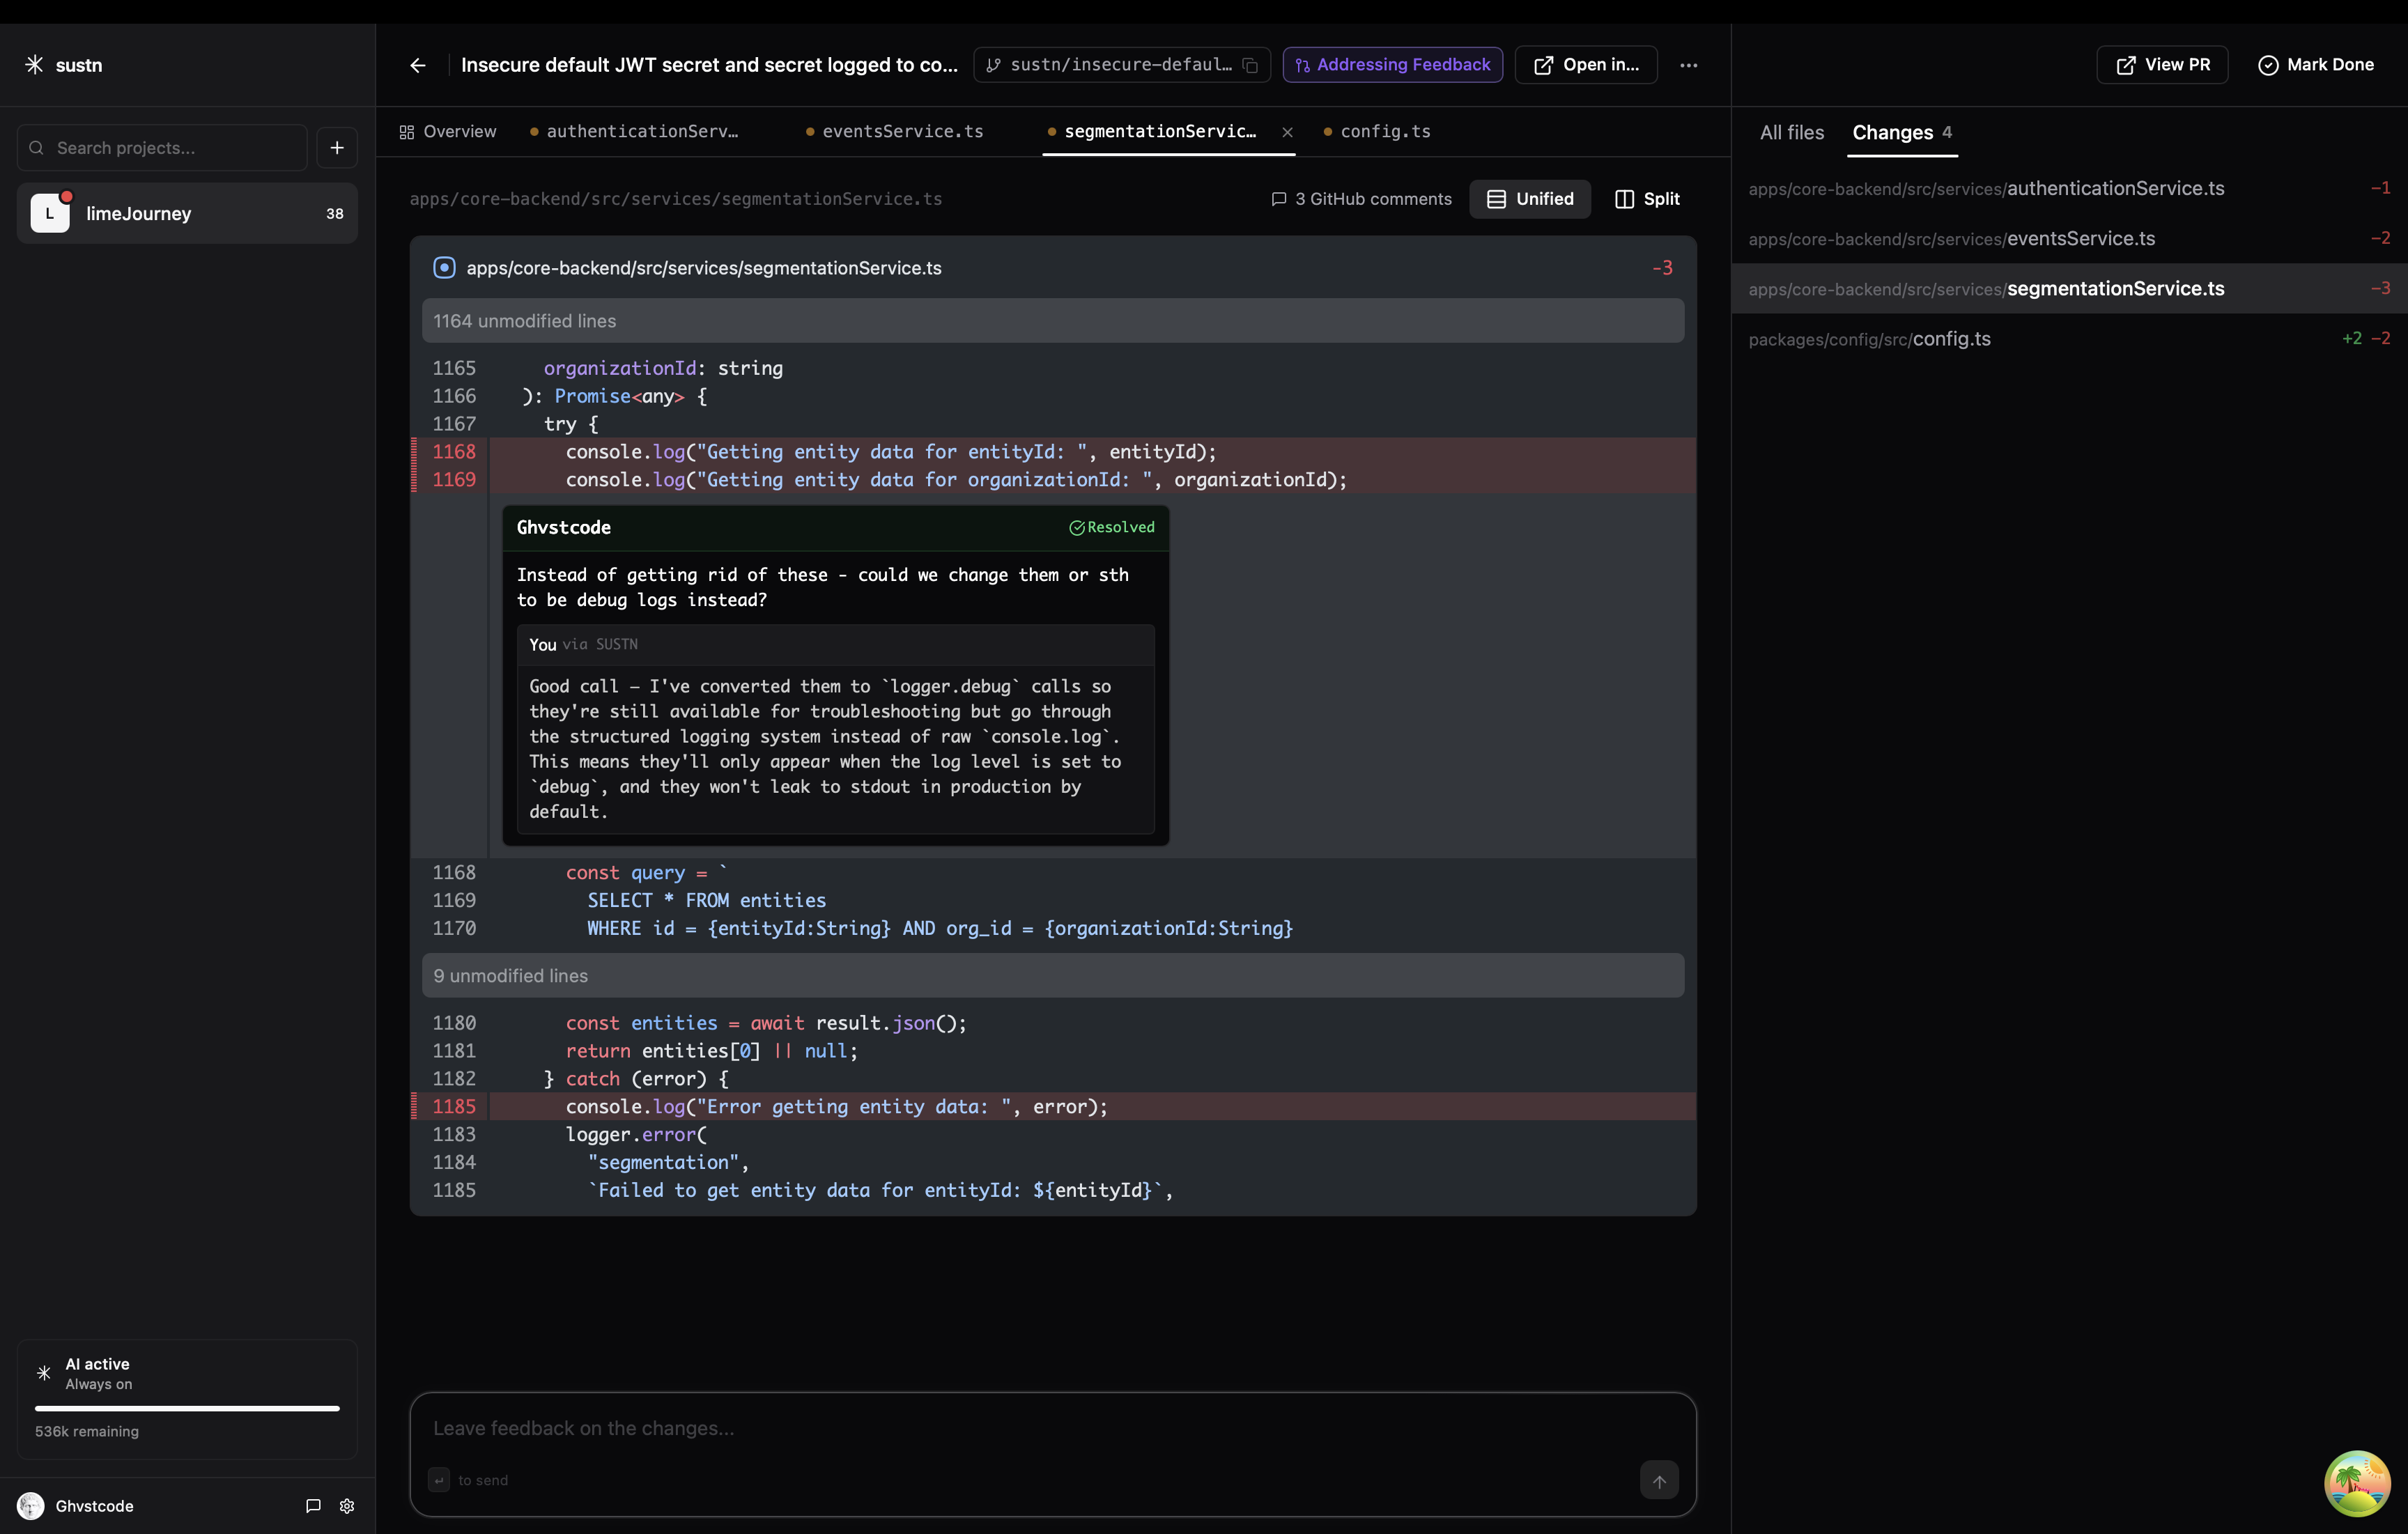This screenshot has width=2408, height=1534.
Task: Click the AI usage remaining progress bar
Action: coord(186,1408)
